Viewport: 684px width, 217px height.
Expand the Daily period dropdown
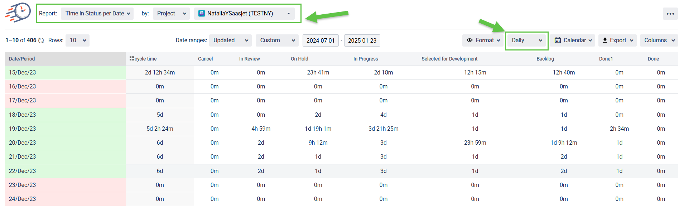[526, 40]
